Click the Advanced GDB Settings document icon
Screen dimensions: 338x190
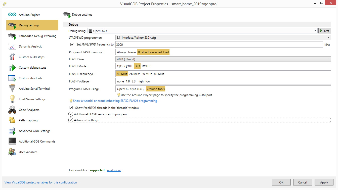[x=12, y=131]
